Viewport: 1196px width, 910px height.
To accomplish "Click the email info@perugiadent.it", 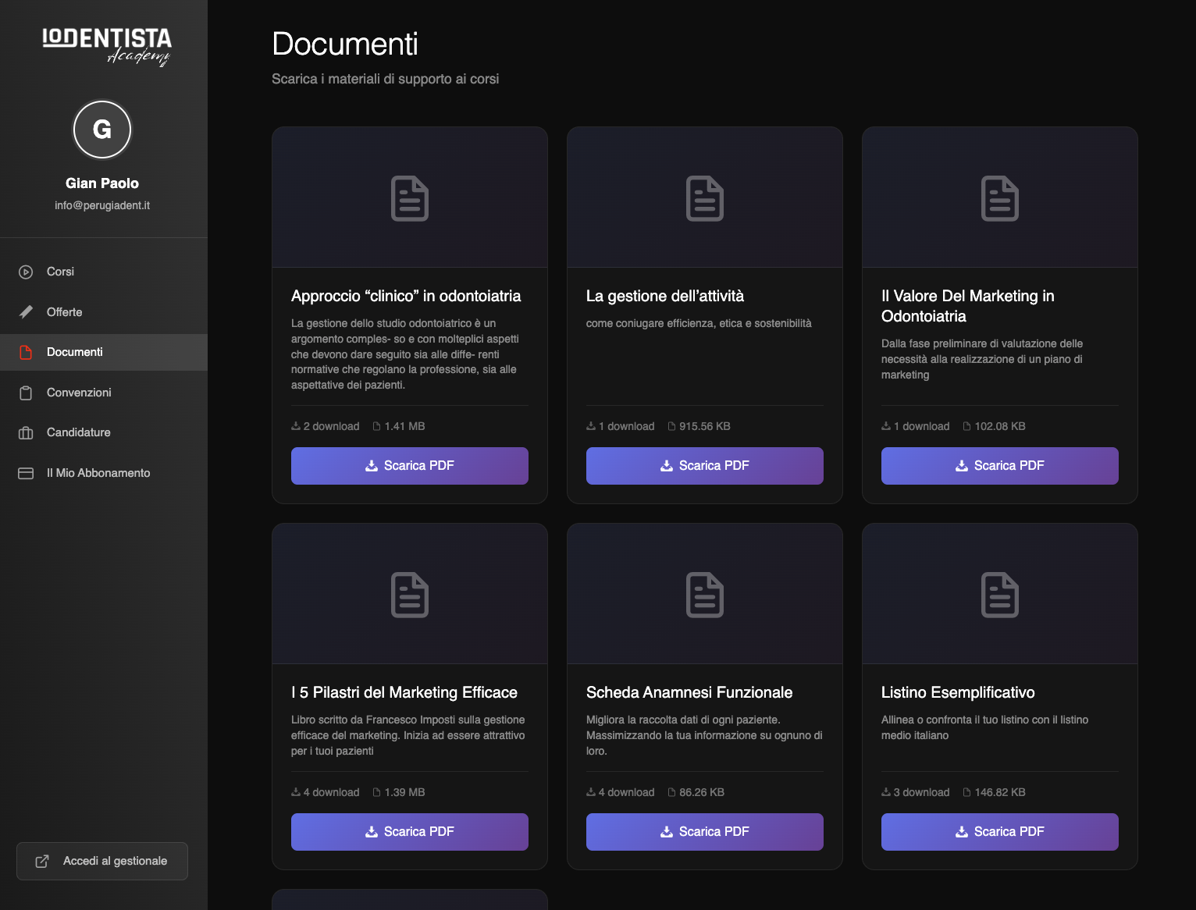I will point(101,205).
